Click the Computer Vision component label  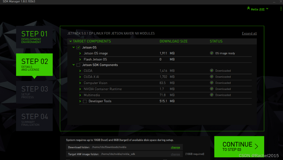coord(96,83)
